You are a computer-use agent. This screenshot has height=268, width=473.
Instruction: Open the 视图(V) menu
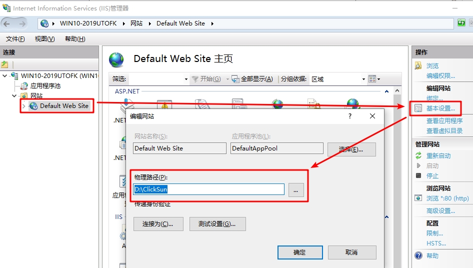pyautogui.click(x=44, y=39)
